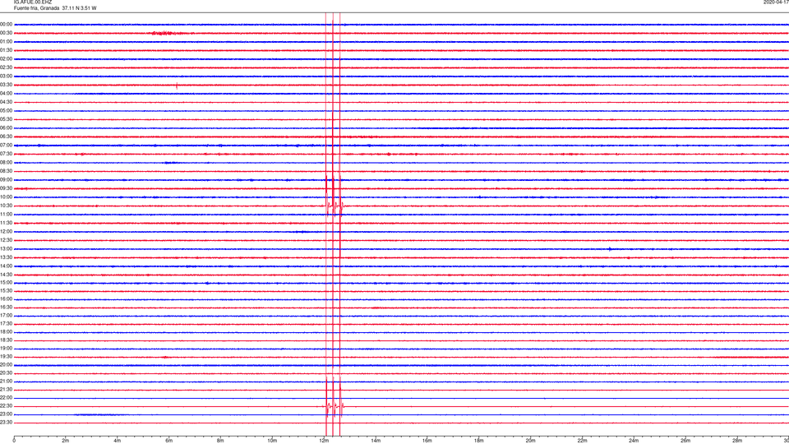Select the 04:30 time label
The width and height of the screenshot is (789, 444).
tap(7, 102)
